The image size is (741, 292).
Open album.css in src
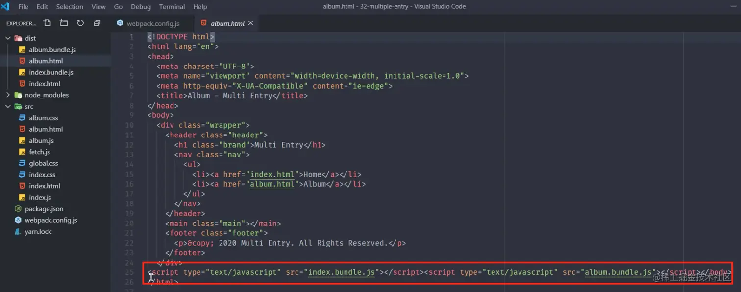[x=44, y=118]
